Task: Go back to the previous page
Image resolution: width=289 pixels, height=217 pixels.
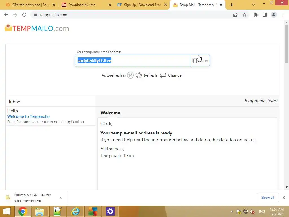Action: coord(6,15)
